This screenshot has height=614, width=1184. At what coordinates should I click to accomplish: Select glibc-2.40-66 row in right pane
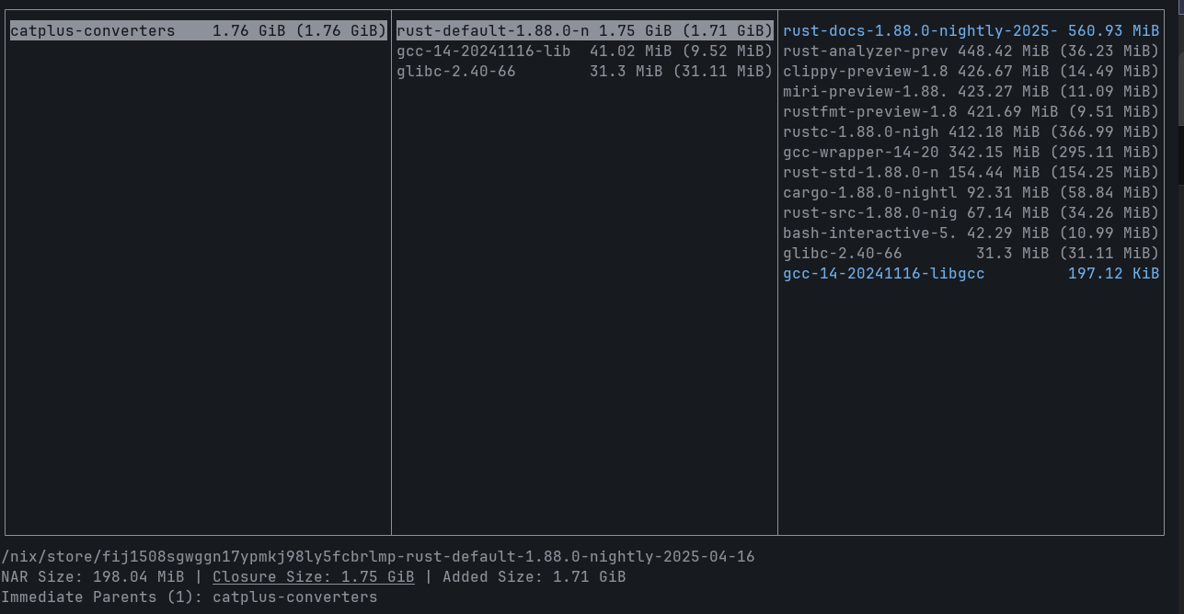971,254
